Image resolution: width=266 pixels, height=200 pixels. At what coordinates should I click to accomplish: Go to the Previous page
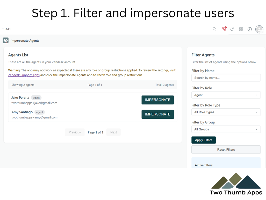[75, 132]
